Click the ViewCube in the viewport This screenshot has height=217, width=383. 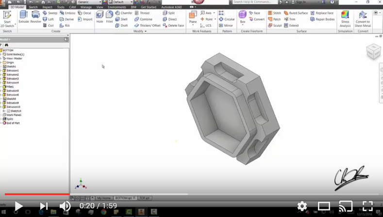point(374,51)
